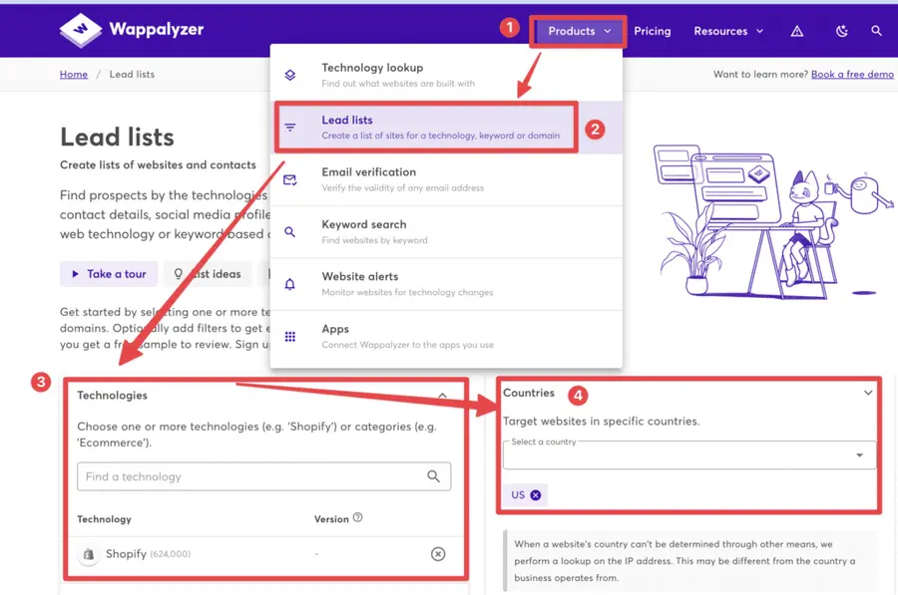
Task: Collapse the Countries panel
Action: [867, 393]
